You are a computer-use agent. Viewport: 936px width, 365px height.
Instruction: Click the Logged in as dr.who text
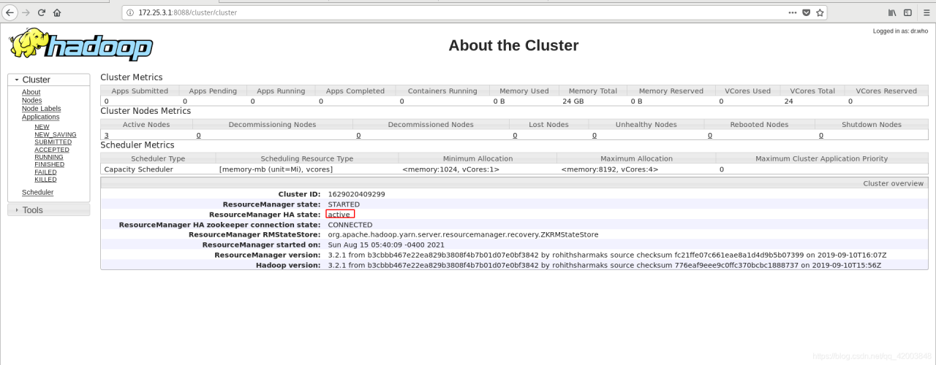coord(900,31)
